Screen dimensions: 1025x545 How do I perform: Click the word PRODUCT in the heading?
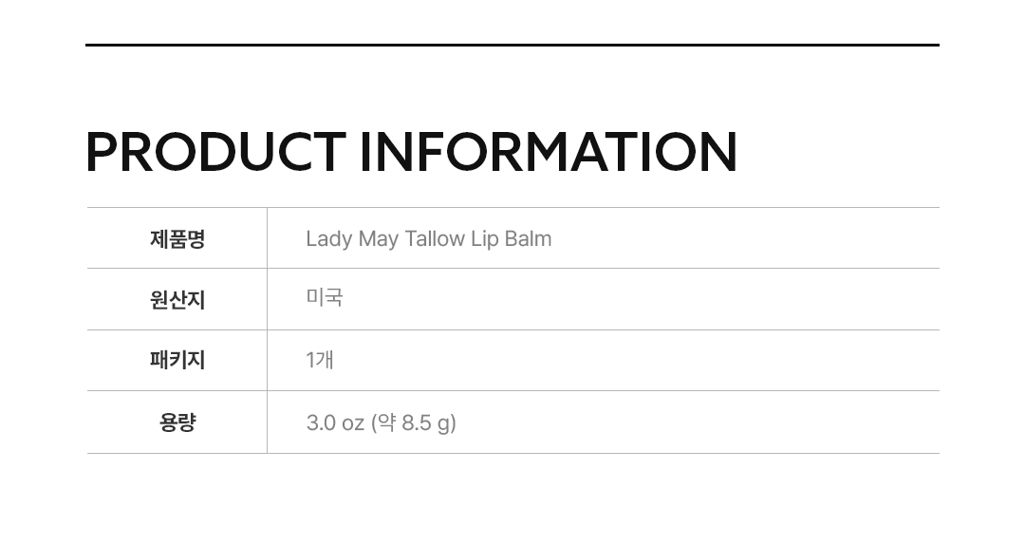point(214,152)
